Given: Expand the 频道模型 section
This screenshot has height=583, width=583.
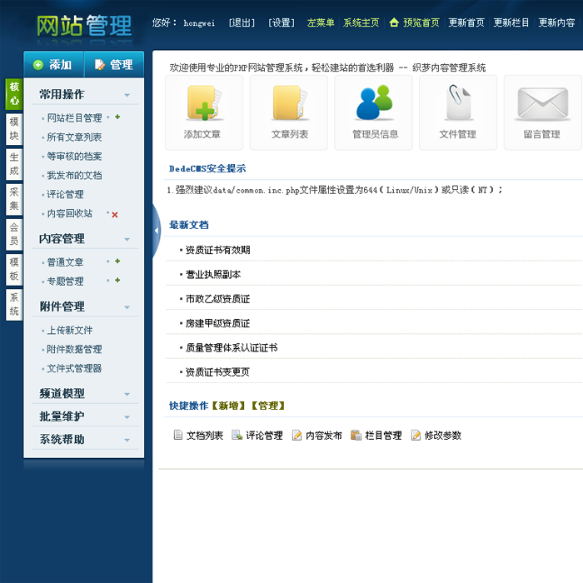Looking at the screenshot, I should point(127,394).
